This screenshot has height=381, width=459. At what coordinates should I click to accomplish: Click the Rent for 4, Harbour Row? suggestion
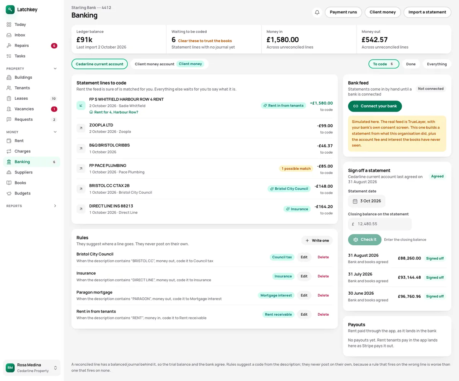pyautogui.click(x=114, y=112)
